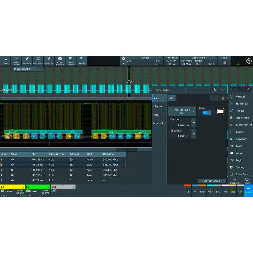
Task: Open the Save Setup tool
Action: tap(71, 61)
